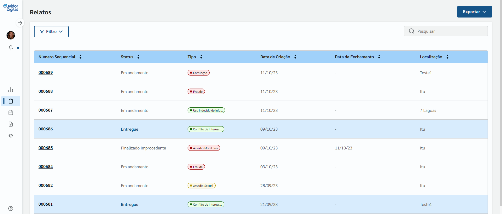Click the magnifier search icon
The height and width of the screenshot is (214, 502).
coord(412,31)
